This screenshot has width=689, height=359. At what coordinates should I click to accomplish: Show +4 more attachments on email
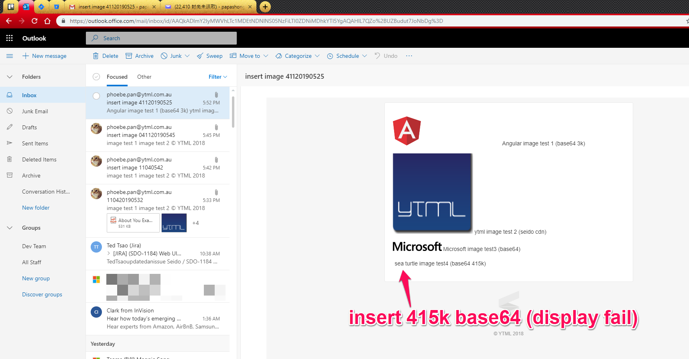pos(195,223)
